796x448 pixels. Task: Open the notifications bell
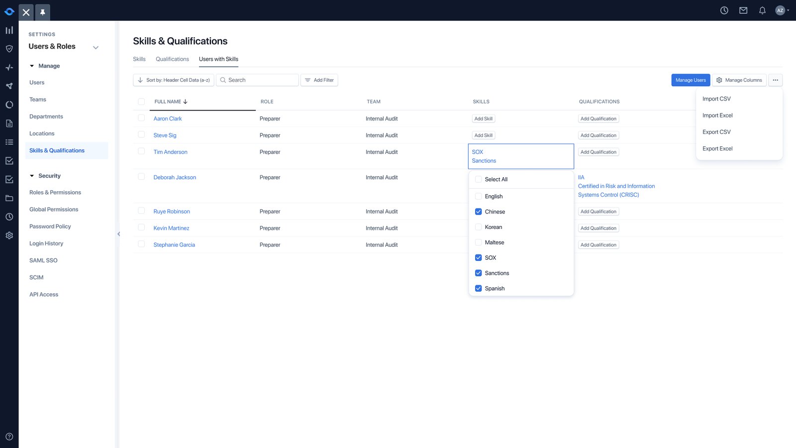click(x=762, y=10)
